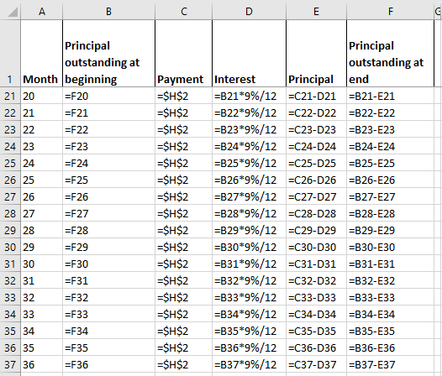
Task: Select cell containing =B35*9%/12
Action: pyautogui.click(x=249, y=331)
